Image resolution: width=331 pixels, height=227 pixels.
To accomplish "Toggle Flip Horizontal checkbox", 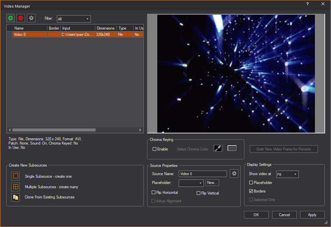I will click(154, 193).
